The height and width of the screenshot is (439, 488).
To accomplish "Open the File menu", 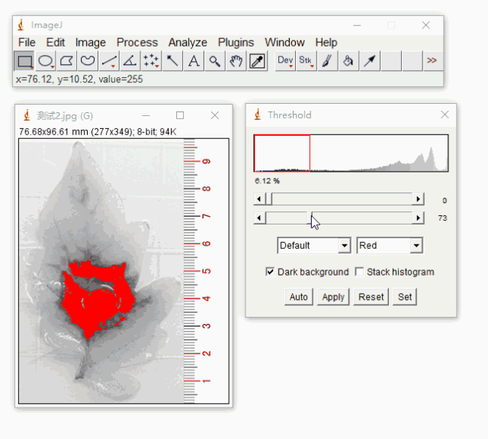I will (x=27, y=43).
